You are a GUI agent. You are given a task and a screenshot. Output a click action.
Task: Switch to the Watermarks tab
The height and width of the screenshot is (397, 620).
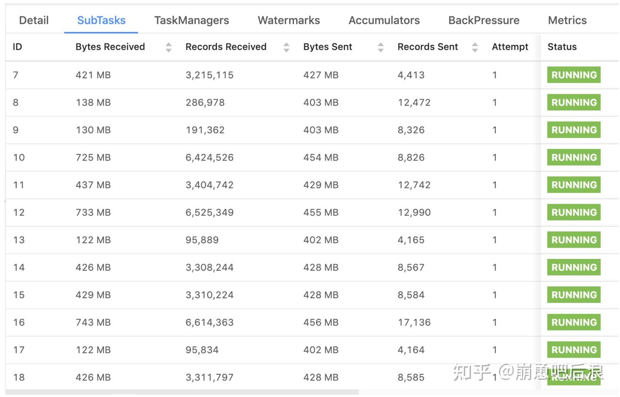click(288, 20)
